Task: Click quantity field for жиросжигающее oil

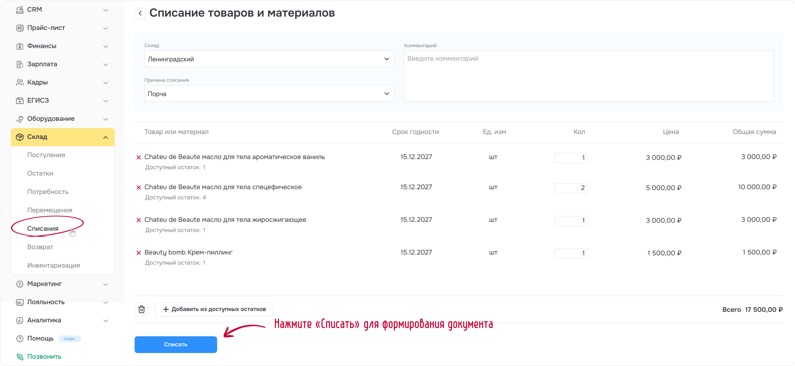Action: point(571,221)
